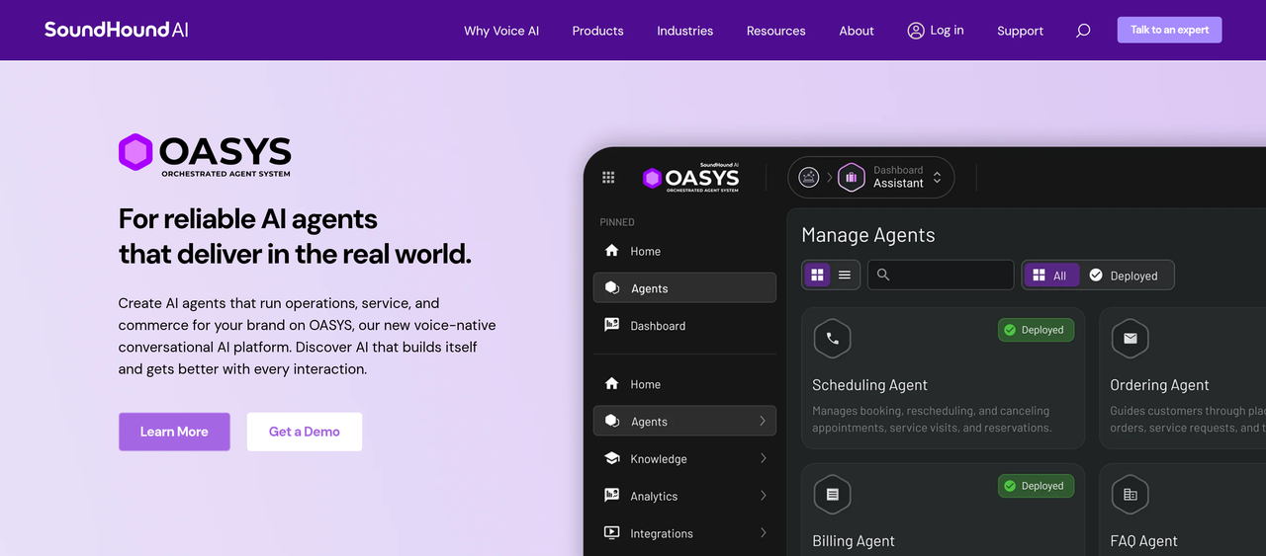Screen dimensions: 1266x556
Task: Open the Industries menu
Action: coord(684,31)
